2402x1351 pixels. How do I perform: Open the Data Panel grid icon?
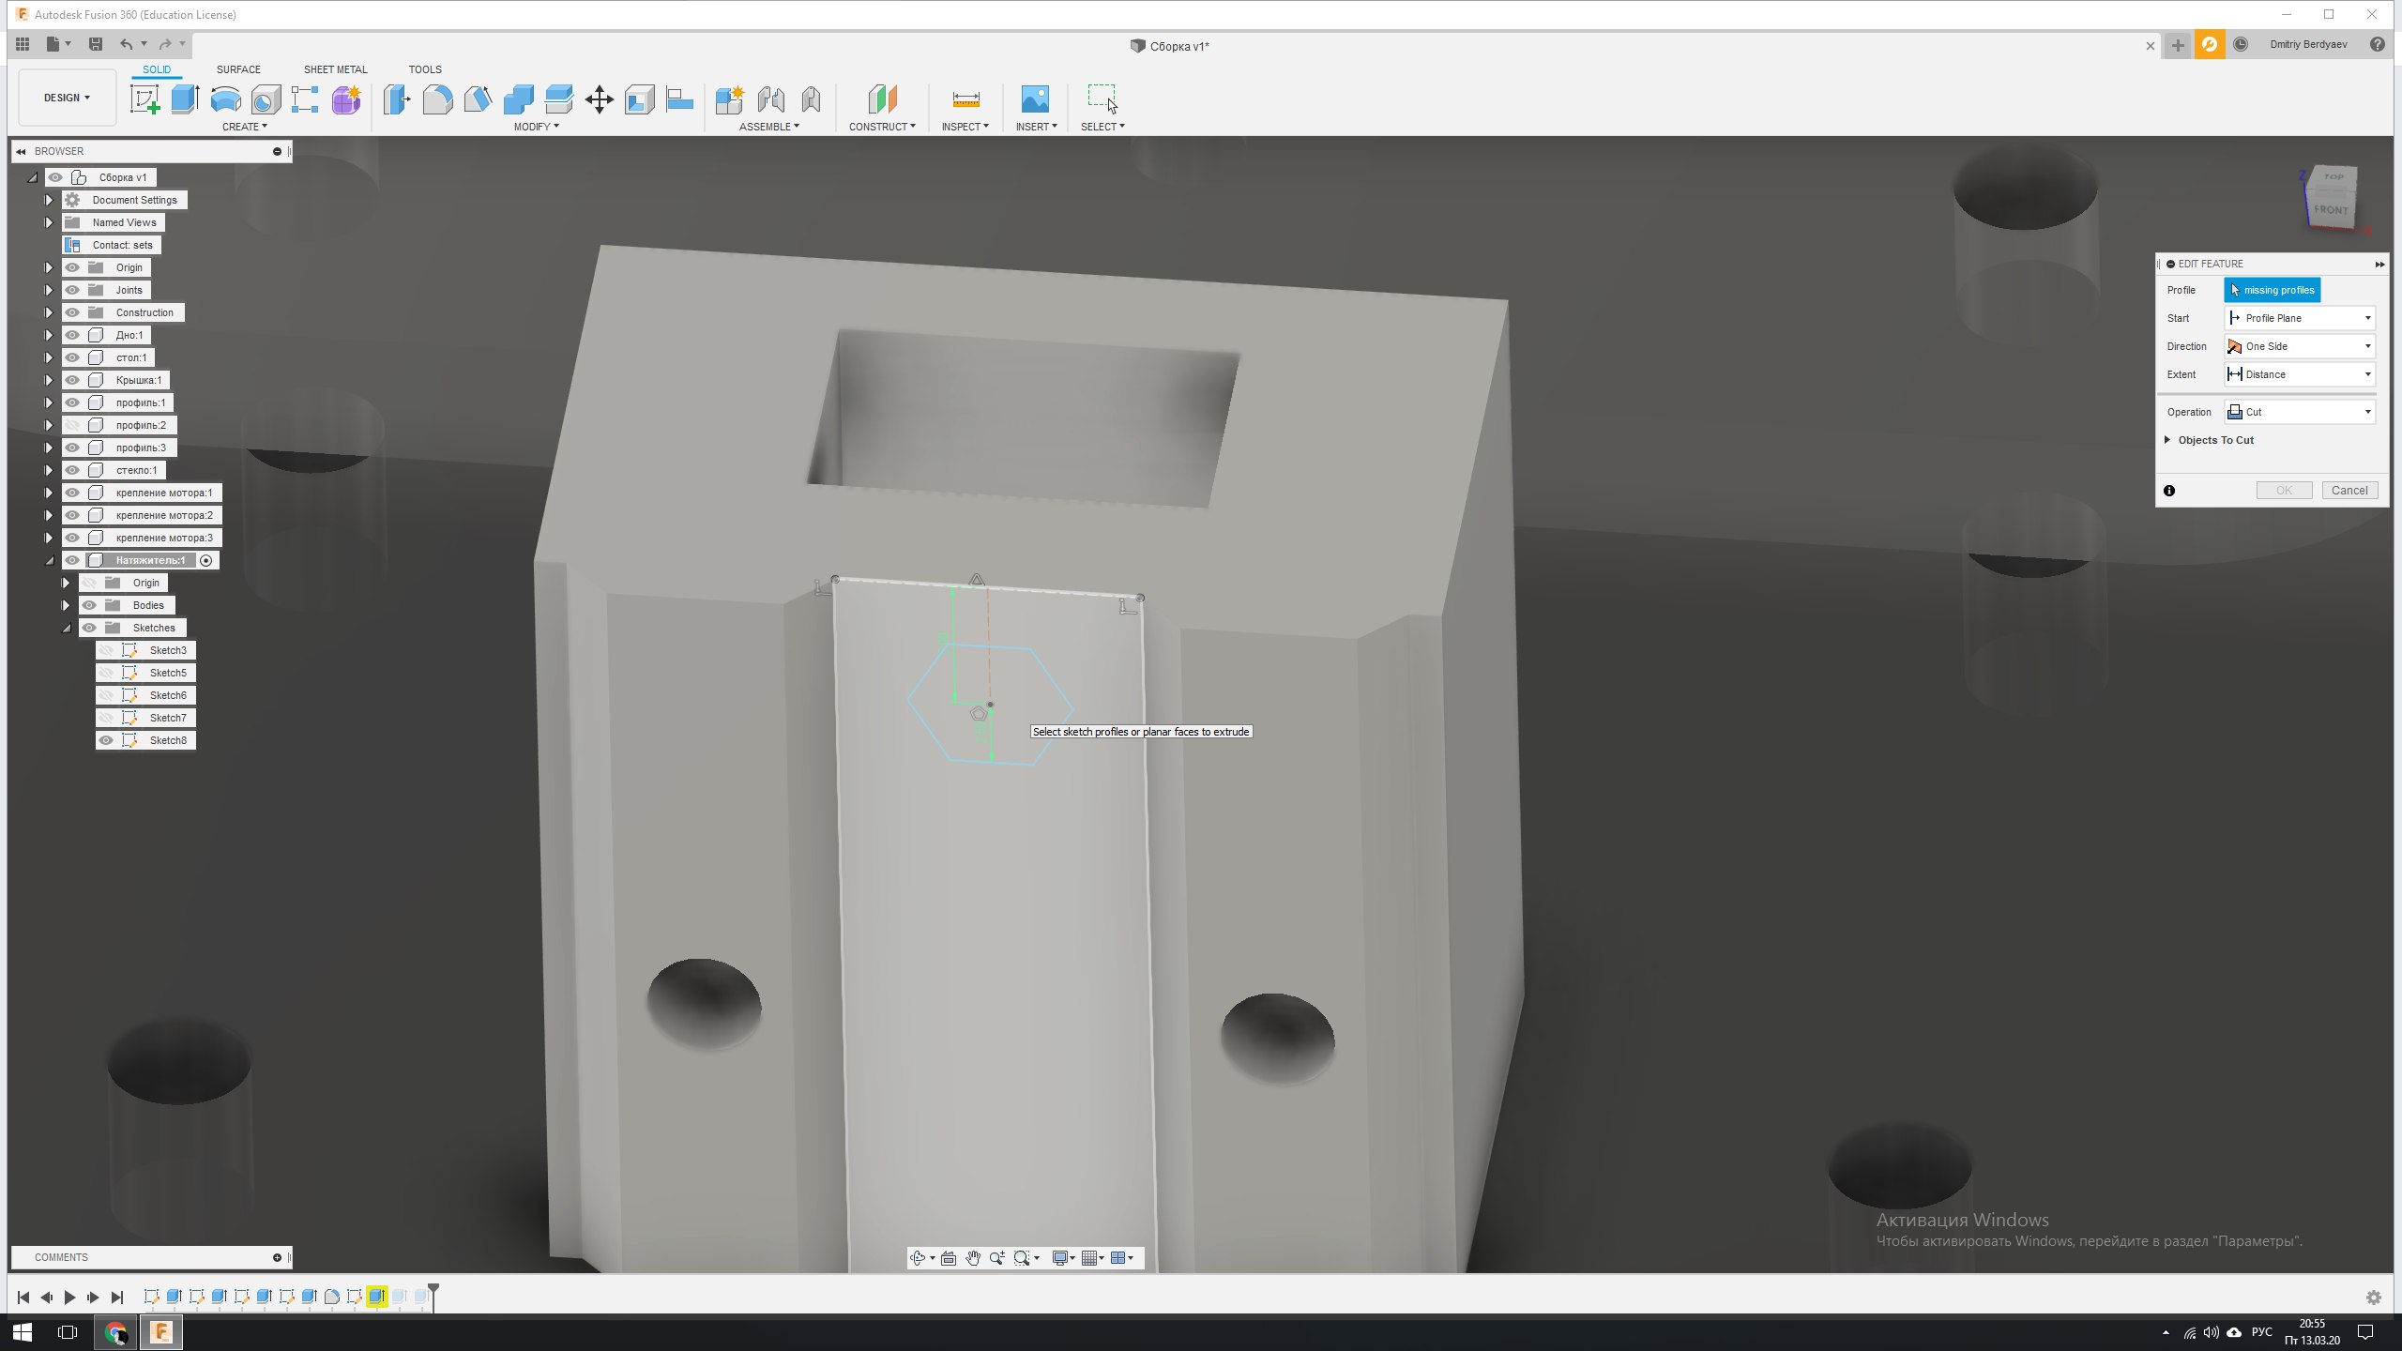click(23, 44)
